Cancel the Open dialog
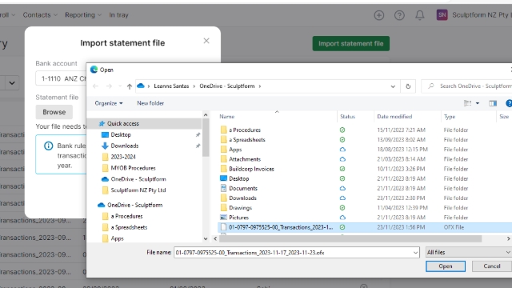The height and width of the screenshot is (288, 512). pyautogui.click(x=492, y=266)
